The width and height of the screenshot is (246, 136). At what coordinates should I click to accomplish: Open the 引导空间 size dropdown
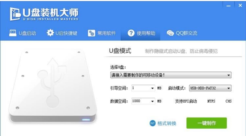[x=143, y=88]
